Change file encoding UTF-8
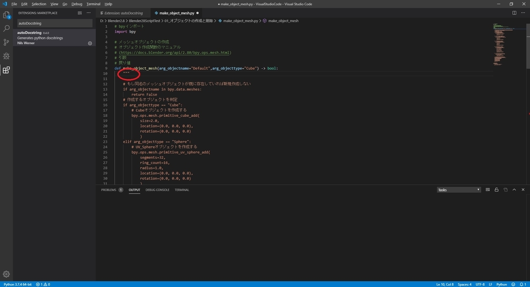 click(481, 284)
